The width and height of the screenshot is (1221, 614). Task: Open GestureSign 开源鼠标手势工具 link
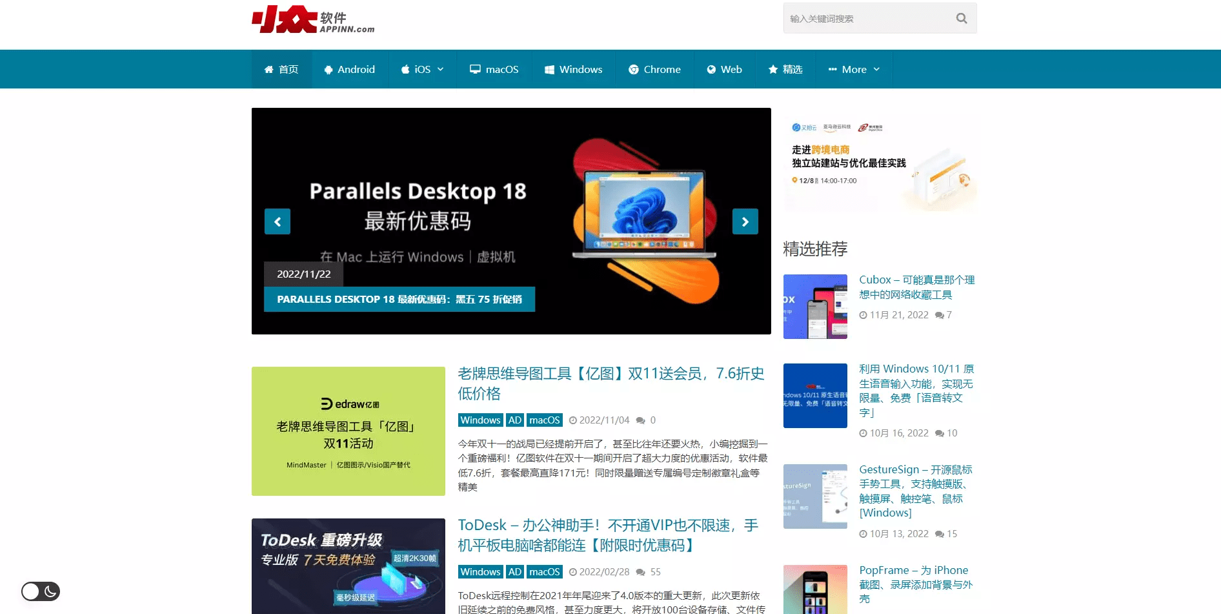[915, 491]
